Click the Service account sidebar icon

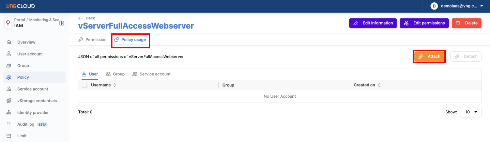pyautogui.click(x=9, y=89)
